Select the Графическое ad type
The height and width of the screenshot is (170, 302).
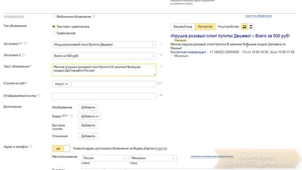54,33
